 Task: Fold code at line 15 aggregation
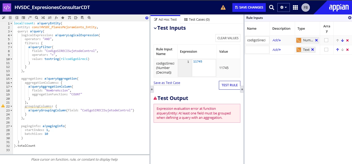tap(11, 79)
